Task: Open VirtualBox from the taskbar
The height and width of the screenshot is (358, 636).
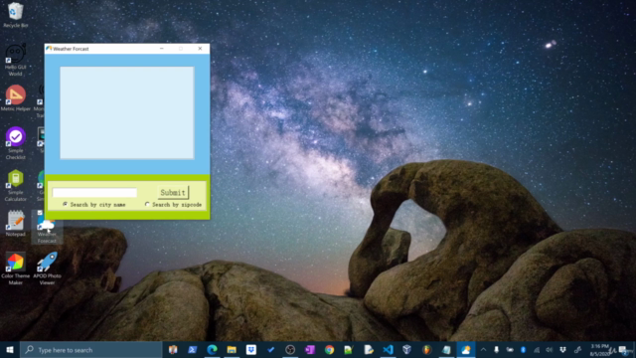Action: 406,349
